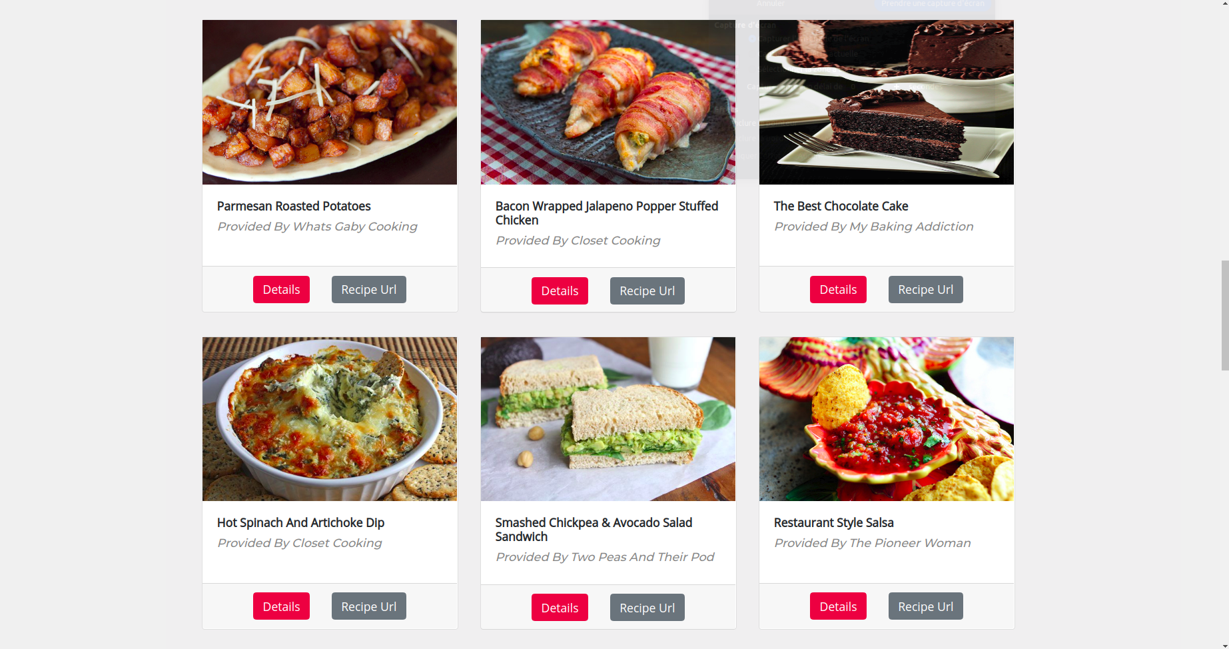The width and height of the screenshot is (1229, 649).
Task: Open Recipe Url for Parmesan Roasted Potatoes
Action: 369,290
